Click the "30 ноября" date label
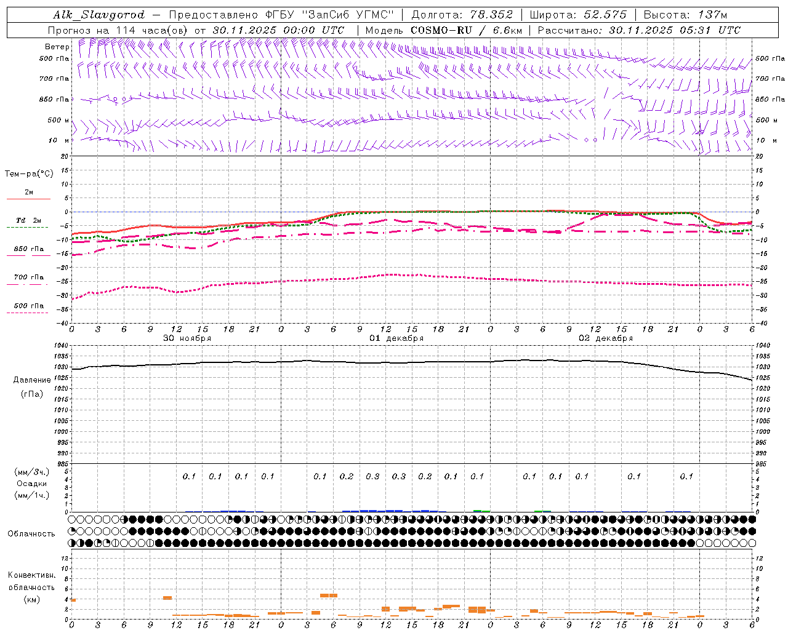The height and width of the screenshot is (630, 788). 187,338
